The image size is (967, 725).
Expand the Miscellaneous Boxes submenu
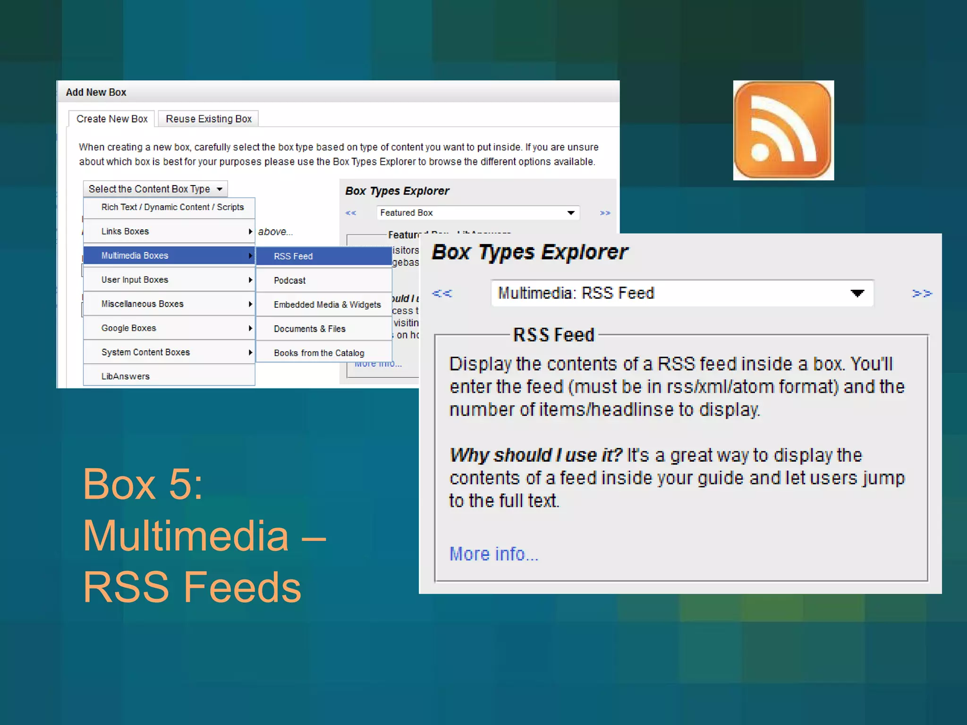click(x=169, y=303)
